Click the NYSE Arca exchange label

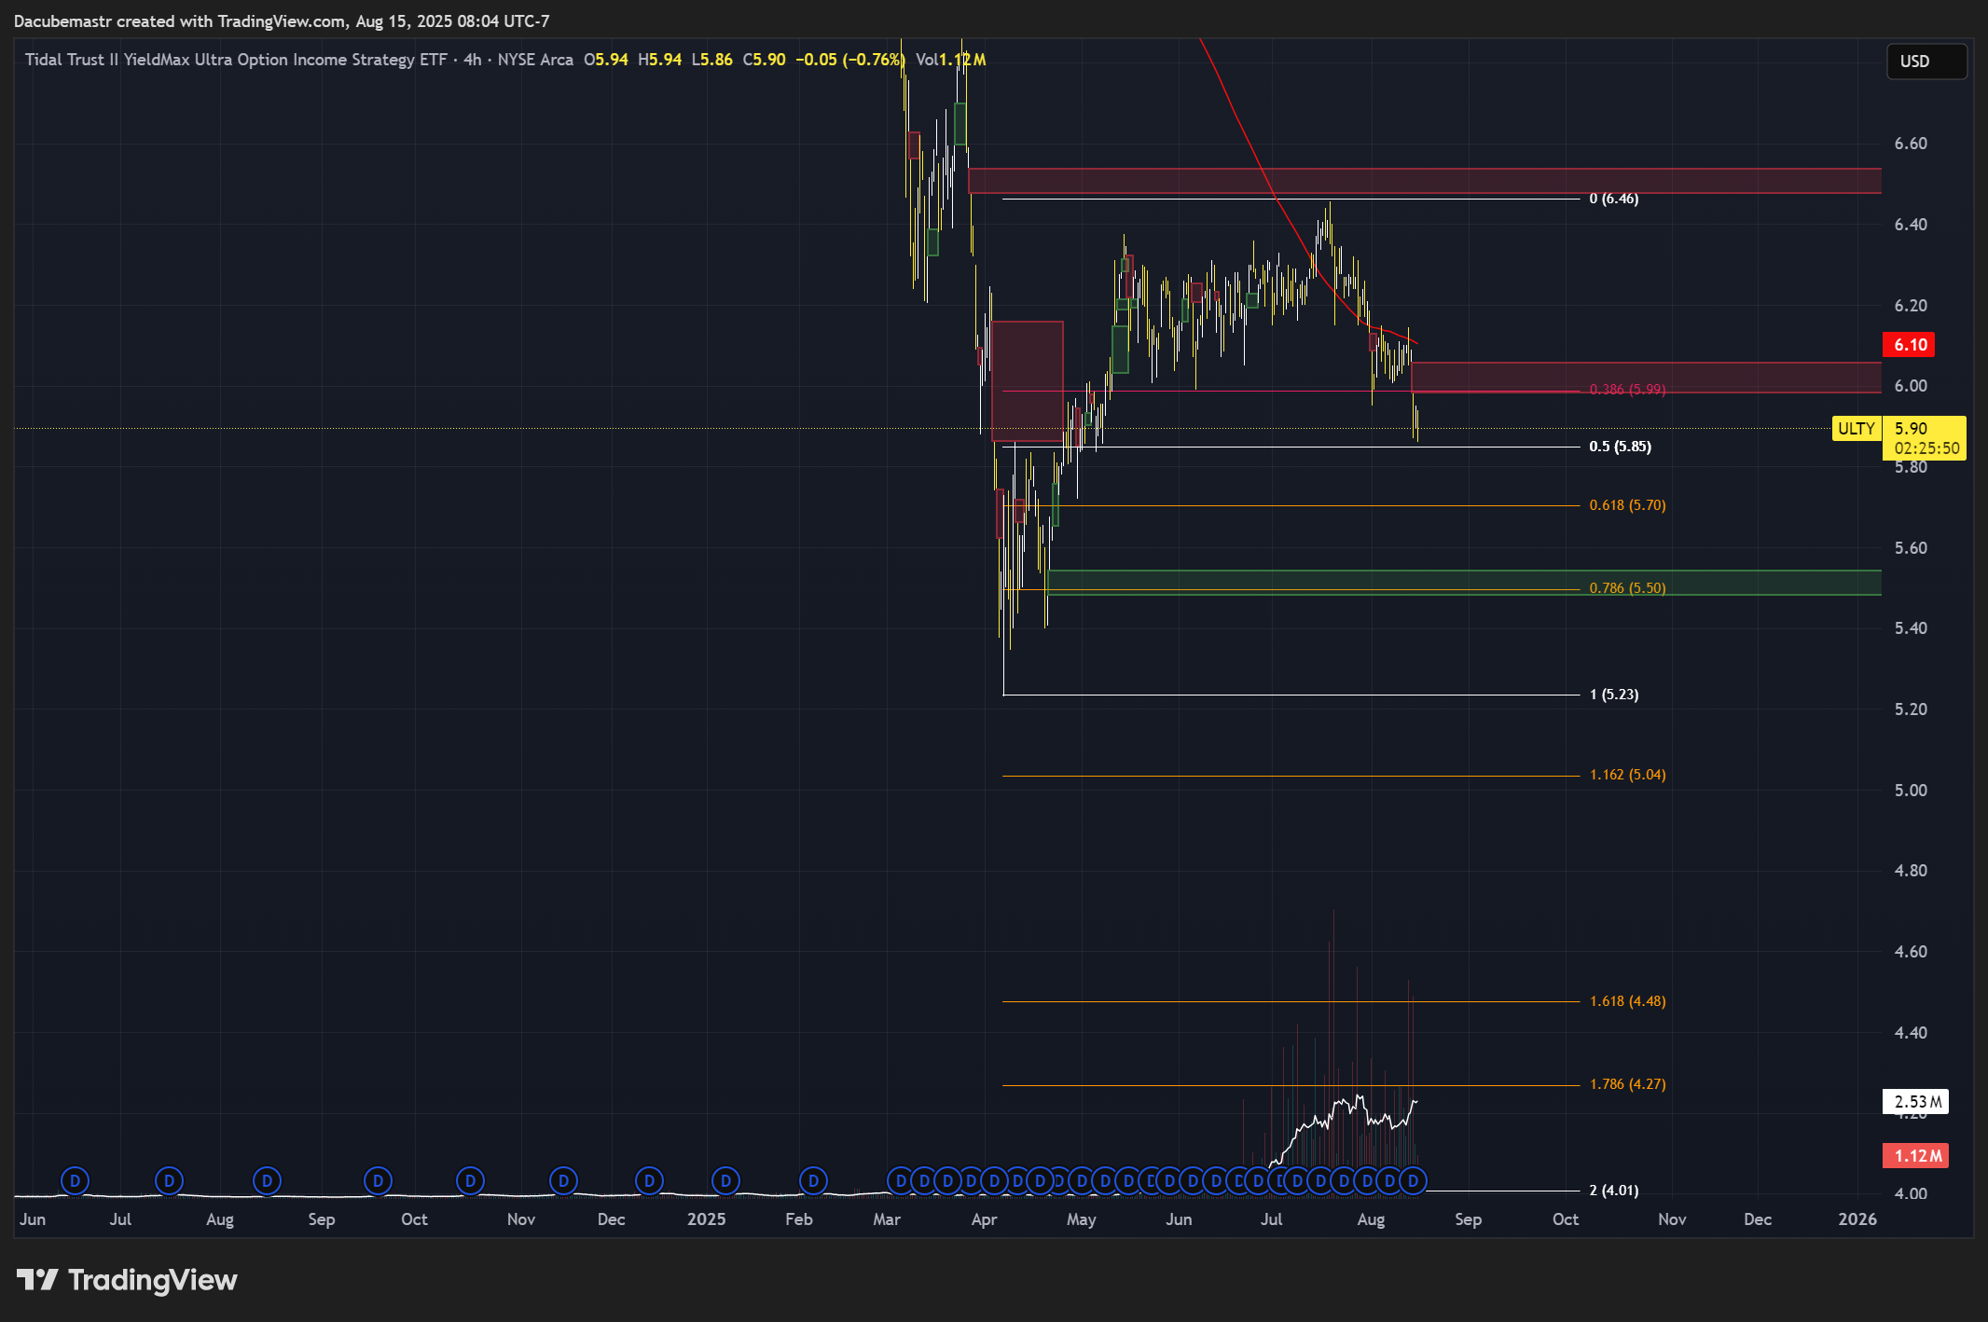pyautogui.click(x=535, y=60)
